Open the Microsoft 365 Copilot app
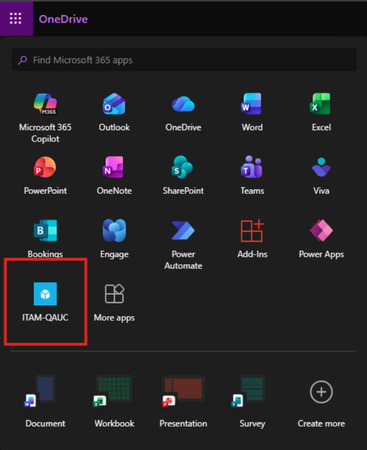Viewport: 367px width, 450px height. pyautogui.click(x=45, y=105)
